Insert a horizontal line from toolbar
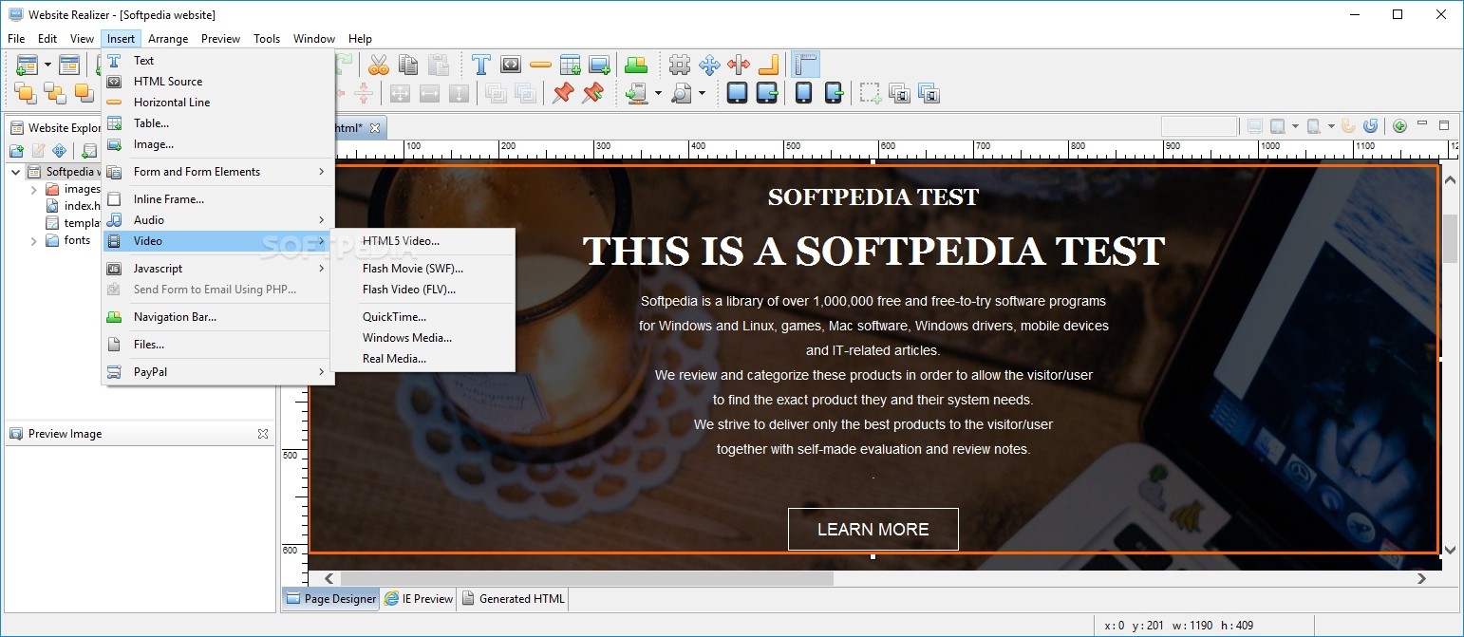 click(540, 65)
